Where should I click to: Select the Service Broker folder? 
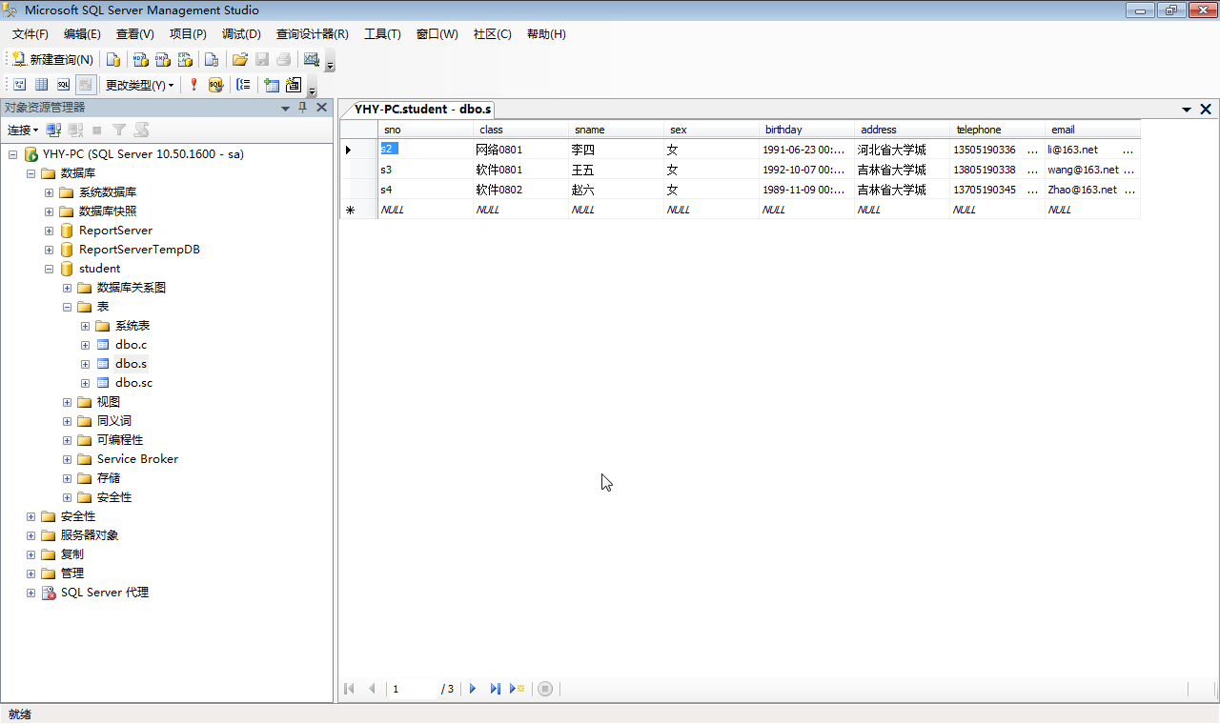pyautogui.click(x=137, y=459)
